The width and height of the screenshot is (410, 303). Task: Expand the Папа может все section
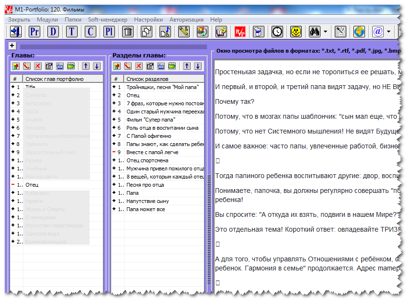[114, 209]
